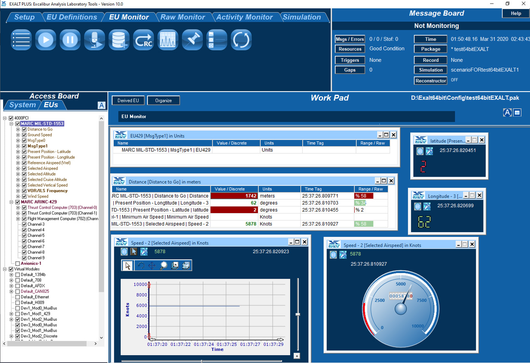Click the image list layout icon
The width and height of the screenshot is (530, 363).
pos(217,40)
